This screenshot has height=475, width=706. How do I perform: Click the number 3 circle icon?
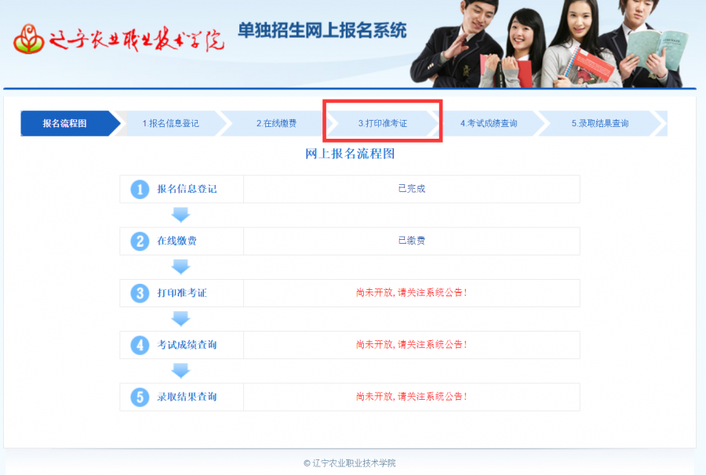(x=140, y=293)
